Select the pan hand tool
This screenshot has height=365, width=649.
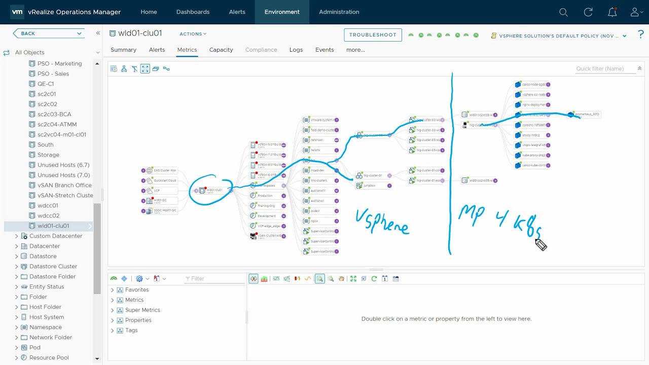[341, 279]
